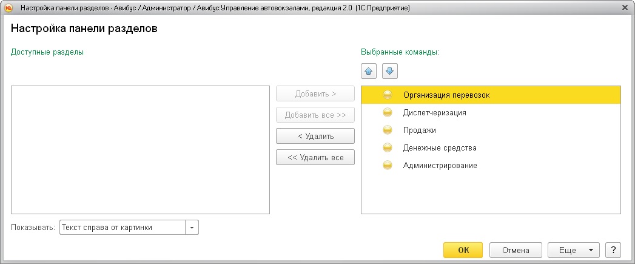
Task: Click the 1C application icon in title bar
Action: [9, 8]
